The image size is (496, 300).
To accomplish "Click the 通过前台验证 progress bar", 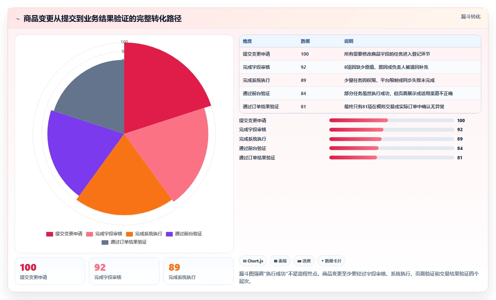I will point(391,148).
